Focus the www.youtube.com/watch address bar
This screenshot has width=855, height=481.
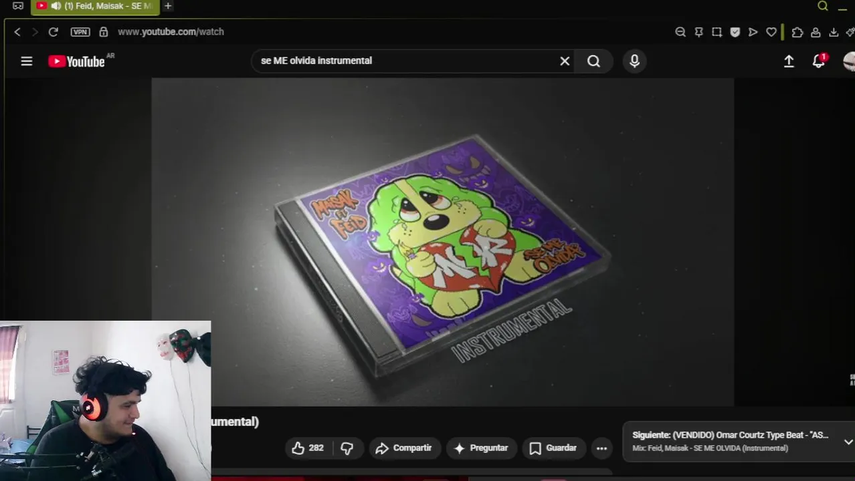(171, 31)
